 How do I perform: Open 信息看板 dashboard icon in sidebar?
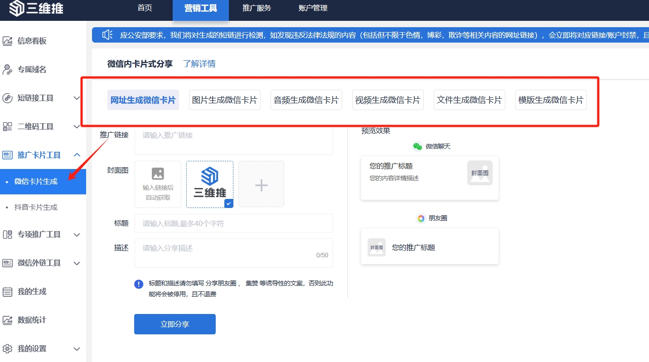(x=7, y=41)
